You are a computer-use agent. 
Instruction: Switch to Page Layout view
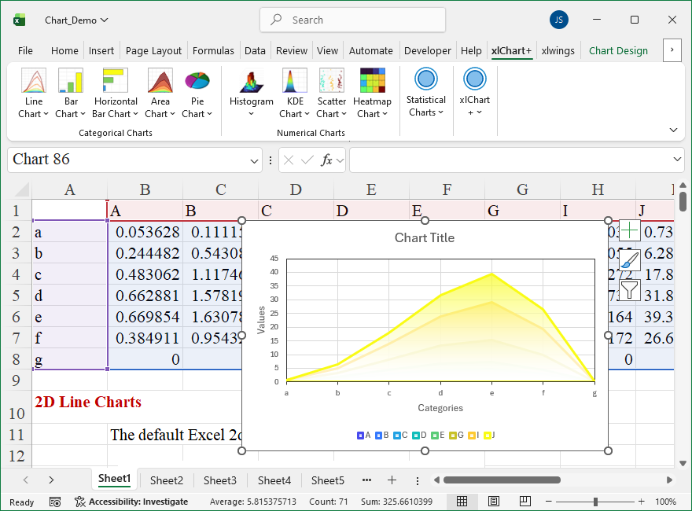click(493, 502)
